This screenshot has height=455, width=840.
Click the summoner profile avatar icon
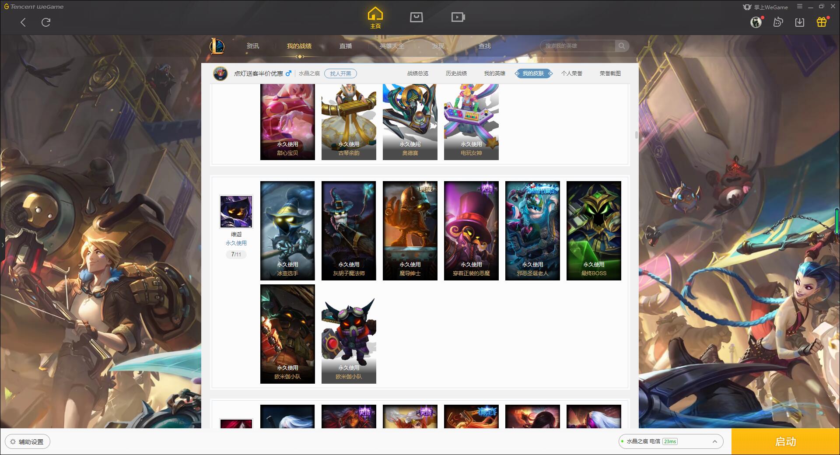click(220, 73)
